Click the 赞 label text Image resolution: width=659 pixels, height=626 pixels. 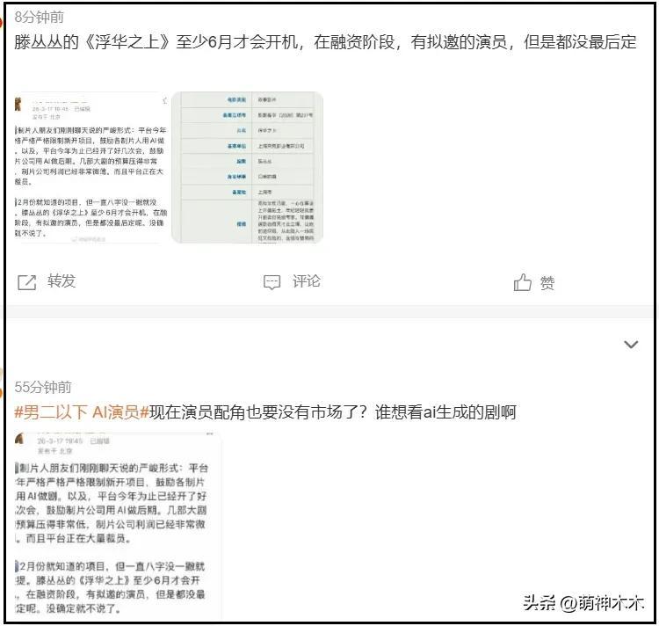click(547, 283)
